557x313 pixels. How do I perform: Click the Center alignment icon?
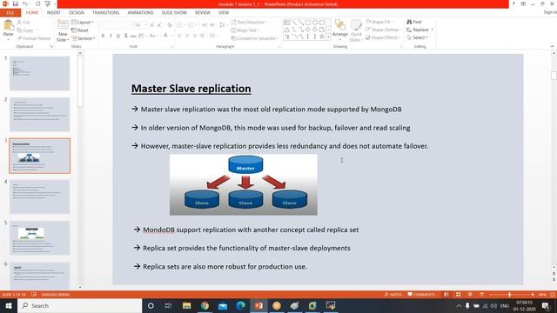(x=187, y=36)
